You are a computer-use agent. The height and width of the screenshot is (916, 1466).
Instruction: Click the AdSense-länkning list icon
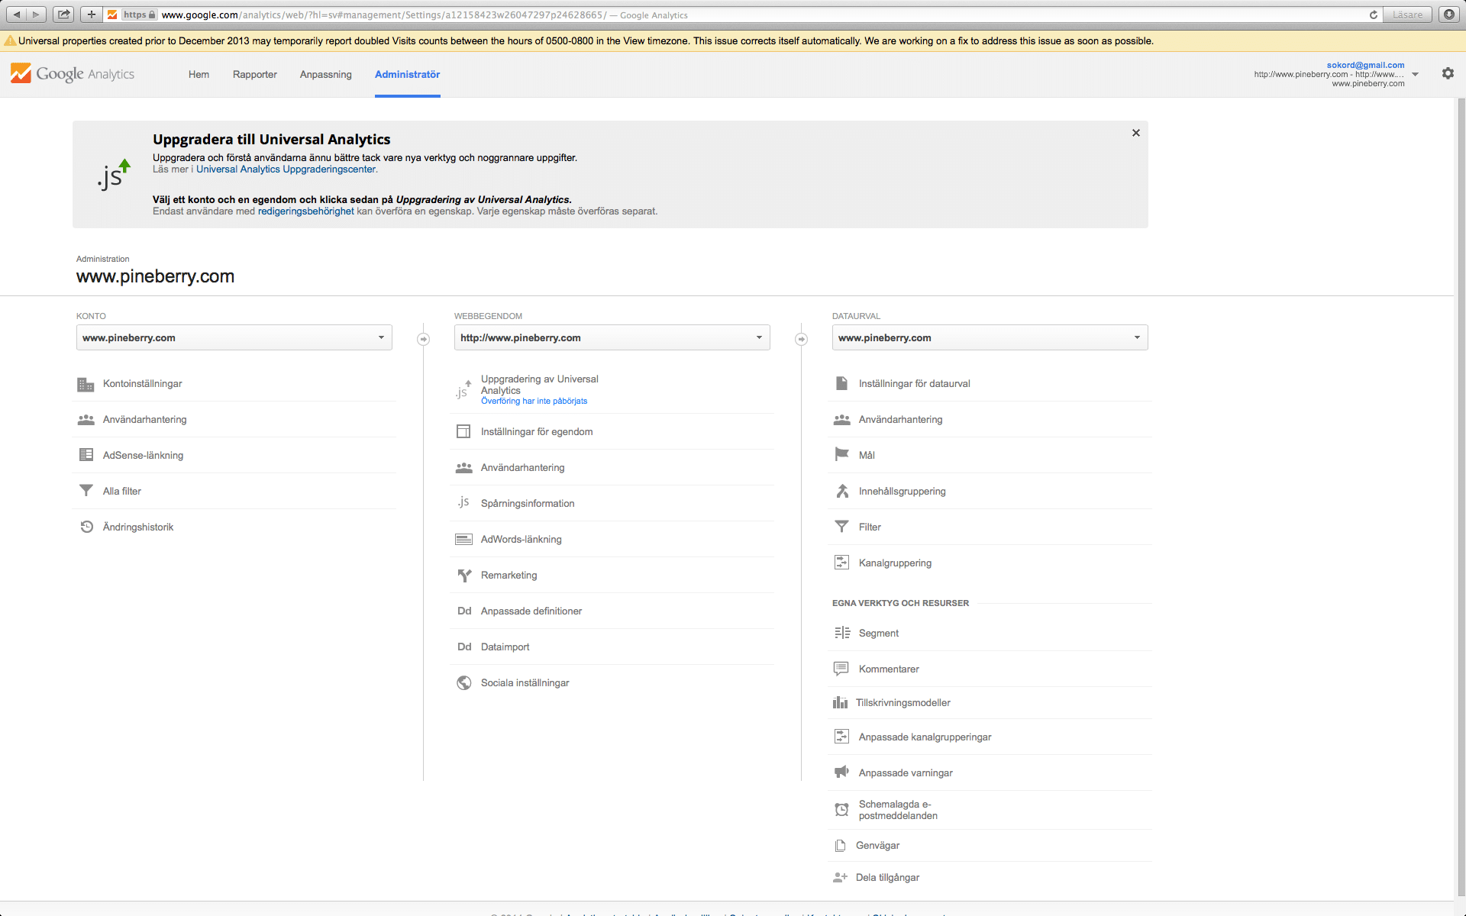(86, 455)
